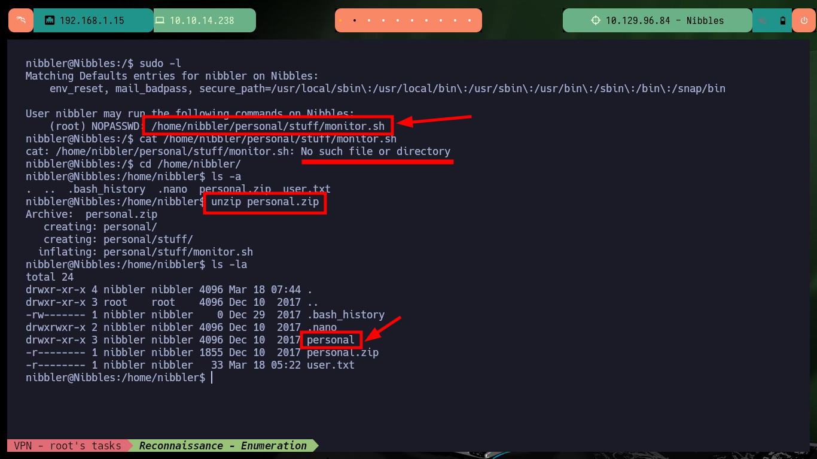This screenshot has width=817, height=459.
Task: Click the '.bash_history' entry in listing
Action: click(346, 315)
